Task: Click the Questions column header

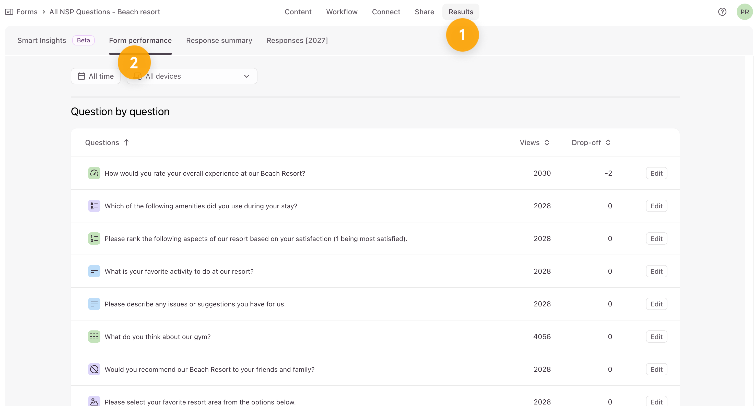Action: click(102, 142)
